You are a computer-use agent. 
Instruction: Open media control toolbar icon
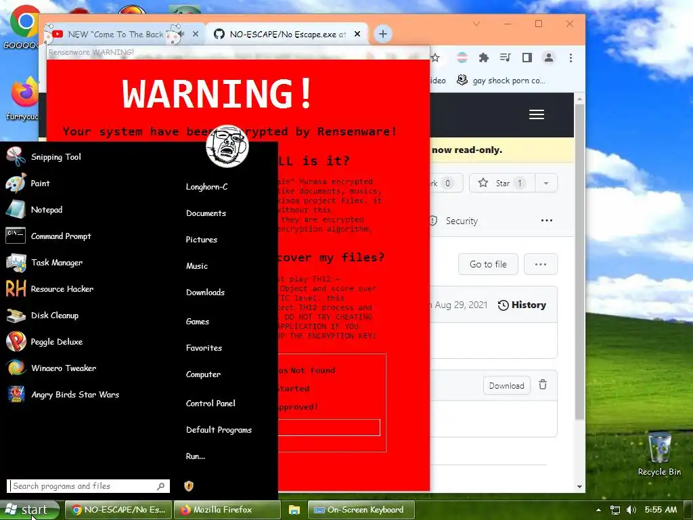click(505, 58)
